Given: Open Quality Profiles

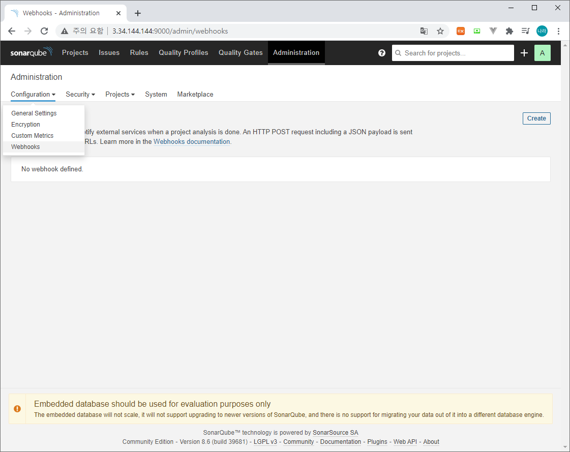Looking at the screenshot, I should click(x=184, y=53).
